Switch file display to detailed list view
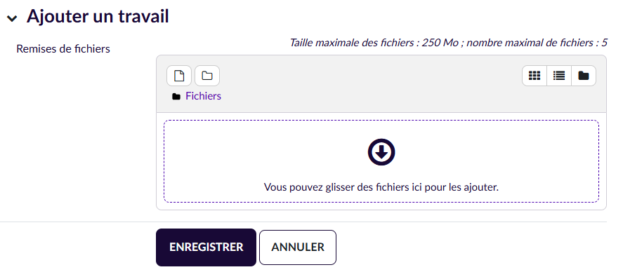The height and width of the screenshot is (272, 623). 559,76
